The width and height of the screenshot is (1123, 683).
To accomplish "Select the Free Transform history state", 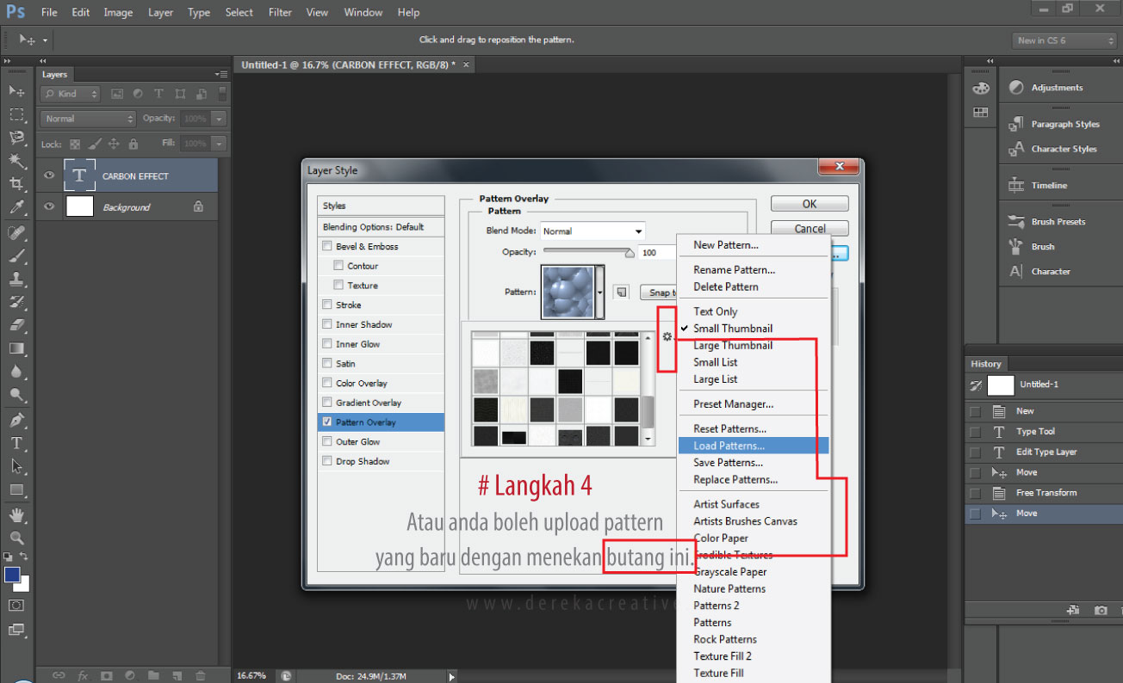I will click(x=1045, y=493).
